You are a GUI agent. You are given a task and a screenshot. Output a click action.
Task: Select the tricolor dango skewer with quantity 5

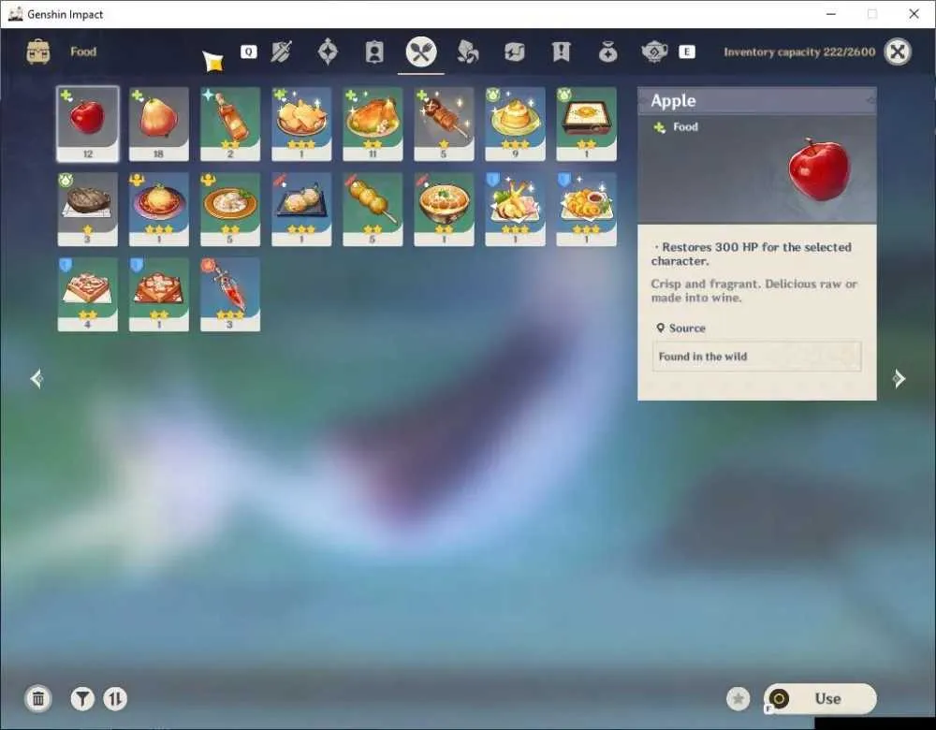coord(373,209)
